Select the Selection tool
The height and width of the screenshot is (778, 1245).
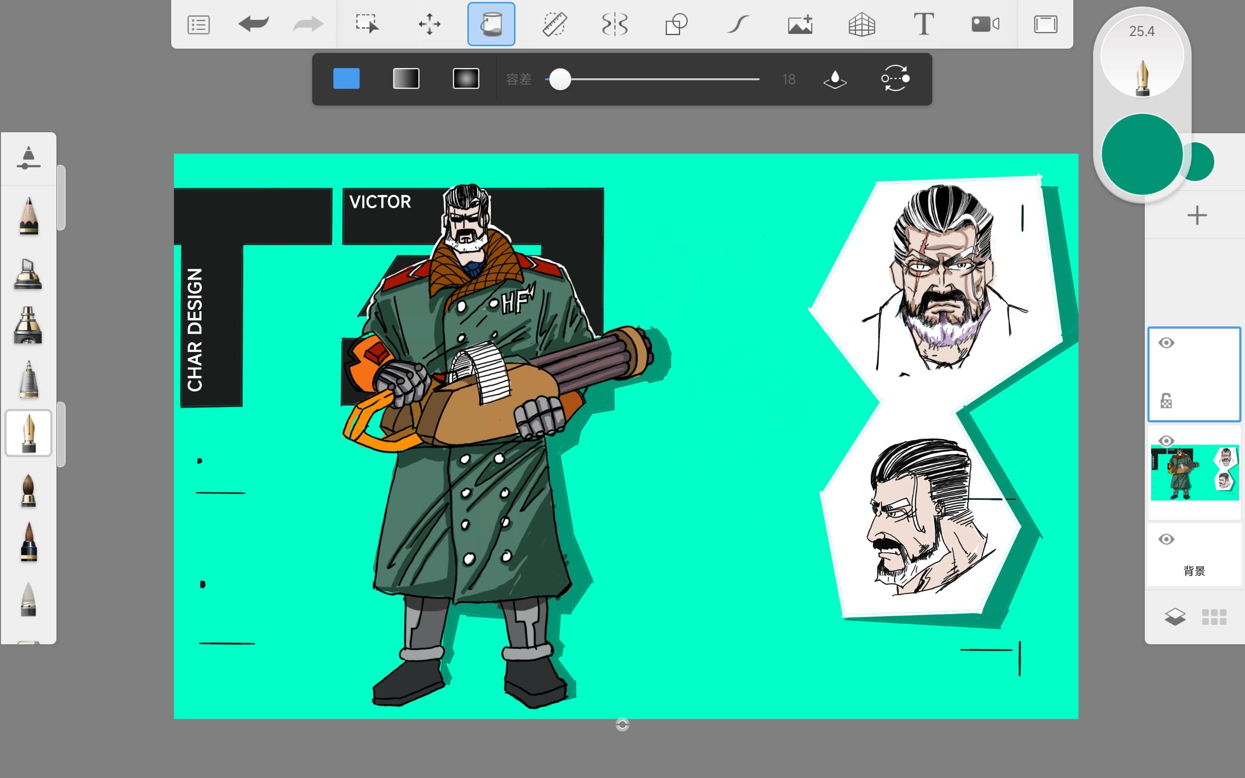coord(367,24)
